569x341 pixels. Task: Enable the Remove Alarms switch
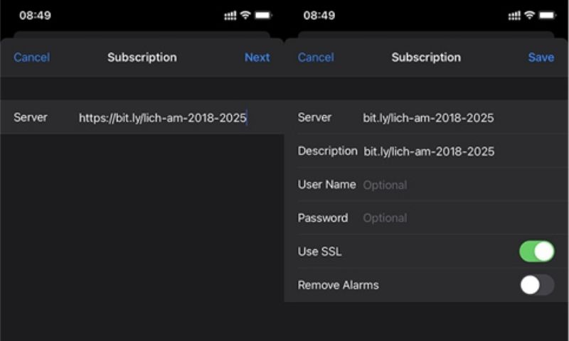pos(536,285)
